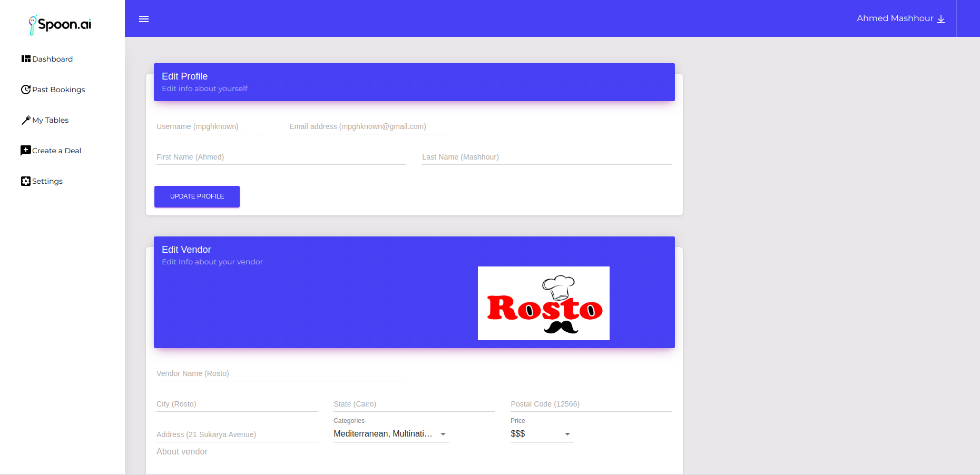
Task: Click the Price dropdown arrow
Action: [x=567, y=434]
